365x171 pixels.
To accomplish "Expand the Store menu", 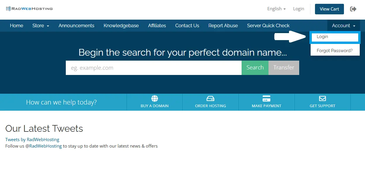I will coord(41,26).
